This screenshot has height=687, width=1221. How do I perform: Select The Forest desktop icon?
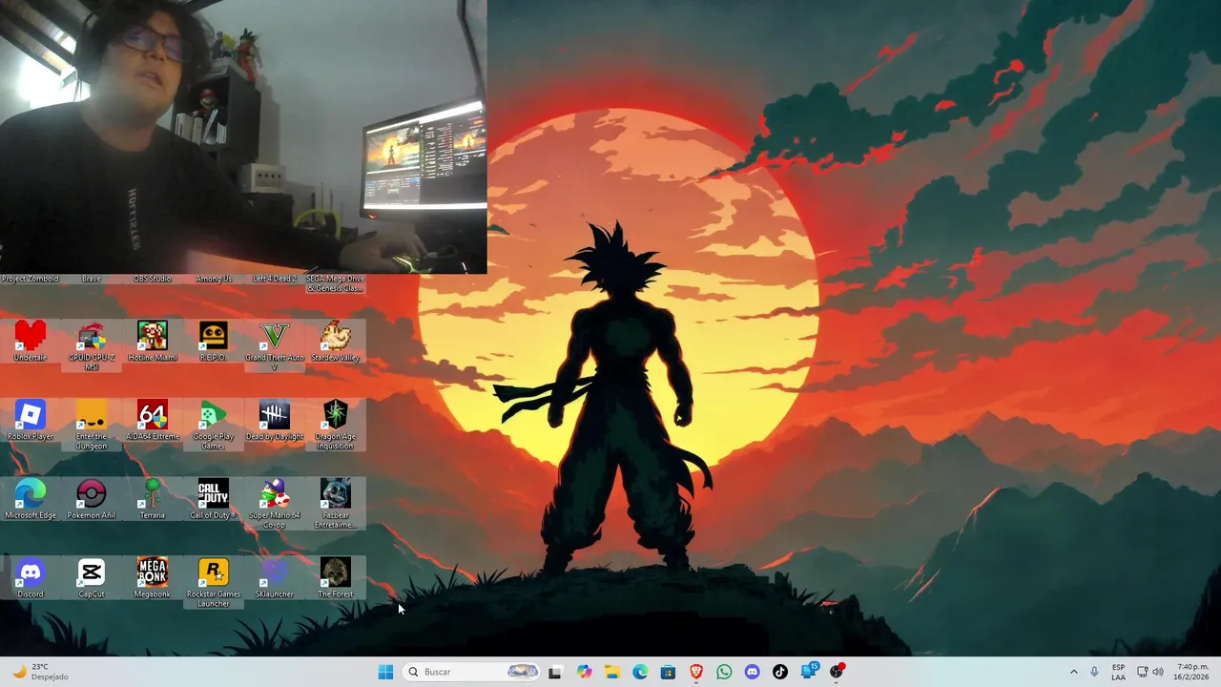pos(335,579)
